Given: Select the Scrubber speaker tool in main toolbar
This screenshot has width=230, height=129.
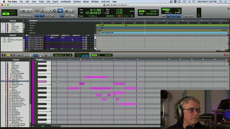Looking at the screenshot, I should pos(66,10).
